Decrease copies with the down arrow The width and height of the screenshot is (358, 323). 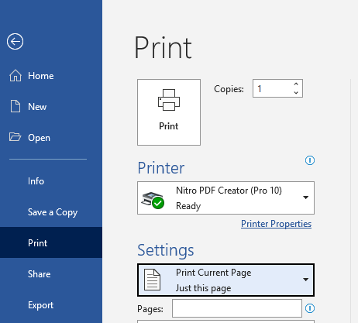pyautogui.click(x=296, y=92)
